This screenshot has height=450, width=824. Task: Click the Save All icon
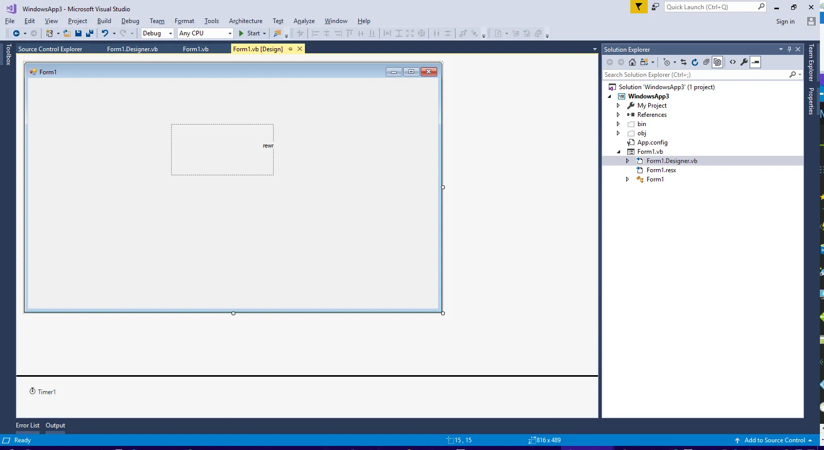pyautogui.click(x=90, y=33)
